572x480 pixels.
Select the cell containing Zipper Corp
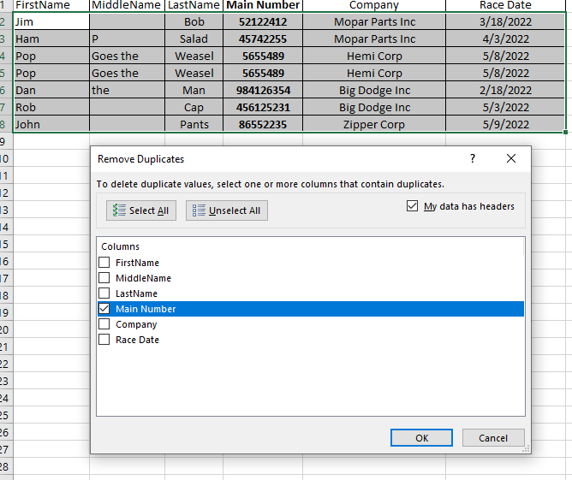(x=373, y=124)
